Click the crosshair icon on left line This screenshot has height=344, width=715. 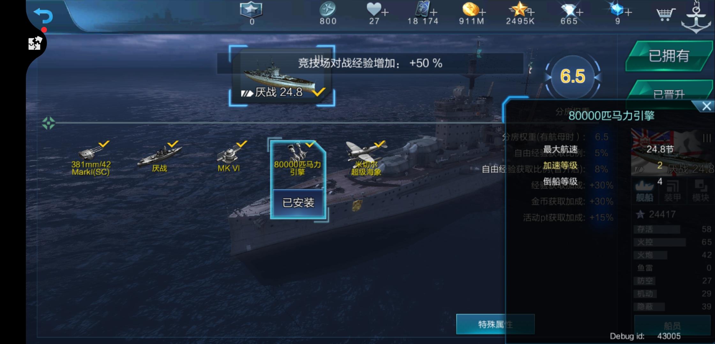(x=49, y=123)
